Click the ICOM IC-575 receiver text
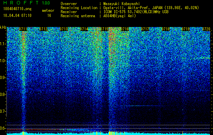Viewport: 213px width, 135px height. pos(136,12)
